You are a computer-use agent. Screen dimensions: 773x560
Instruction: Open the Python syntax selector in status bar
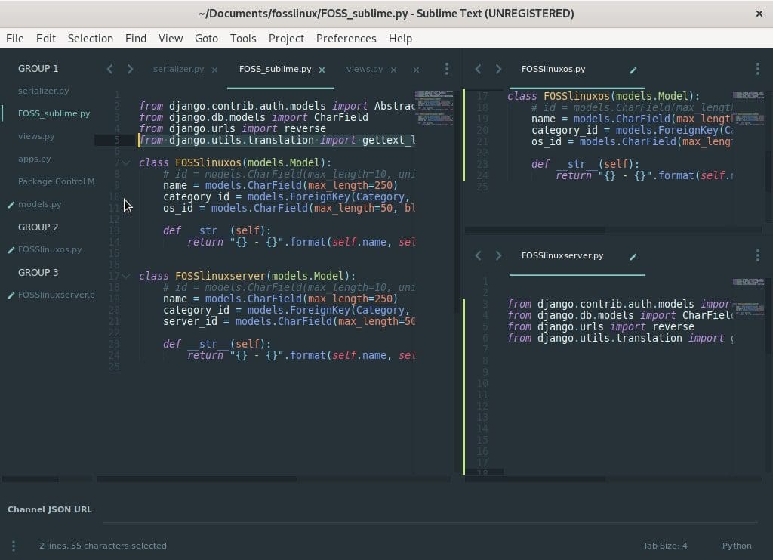[736, 546]
